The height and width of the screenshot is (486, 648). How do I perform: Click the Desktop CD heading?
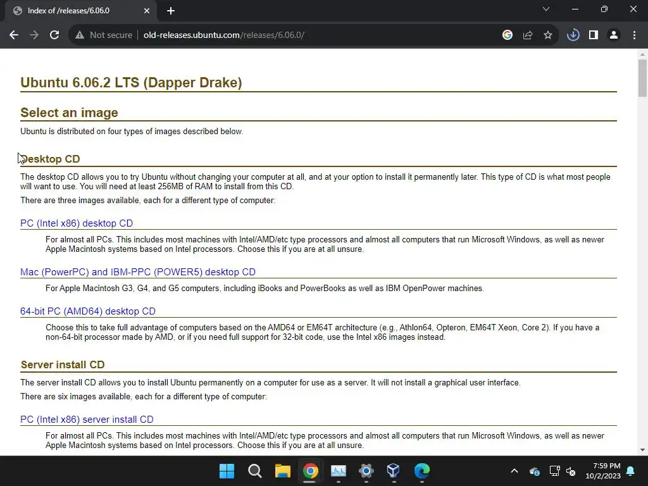click(50, 159)
